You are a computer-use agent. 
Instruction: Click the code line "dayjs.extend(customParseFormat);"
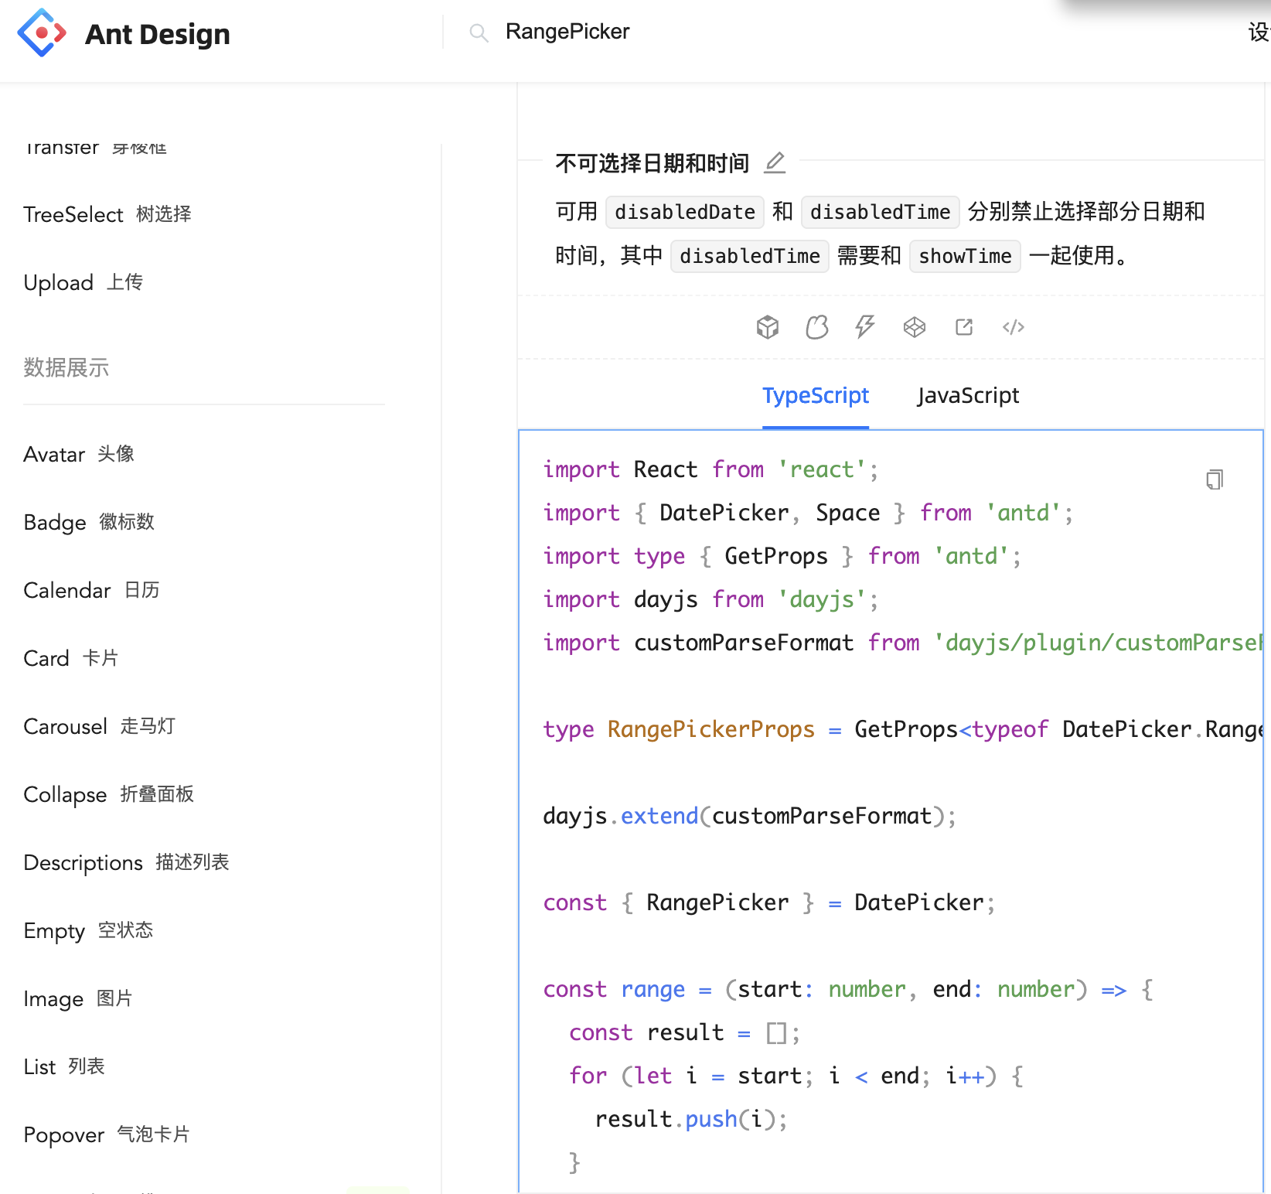[750, 816]
